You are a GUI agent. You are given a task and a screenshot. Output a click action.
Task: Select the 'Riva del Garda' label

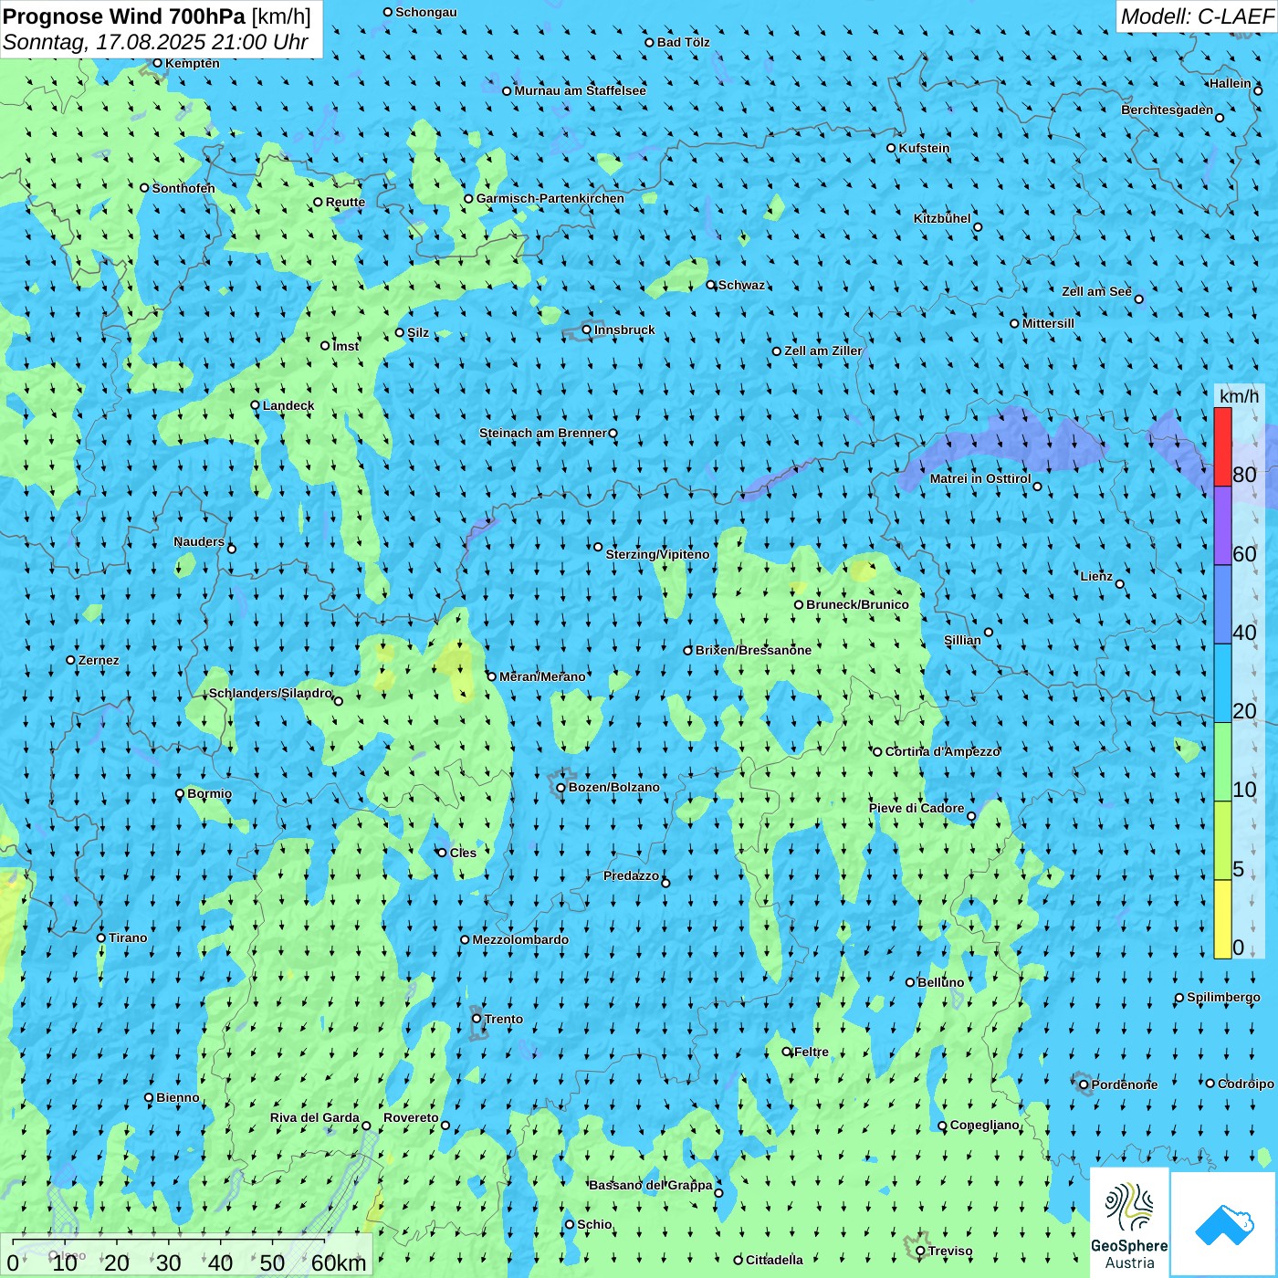point(315,1117)
